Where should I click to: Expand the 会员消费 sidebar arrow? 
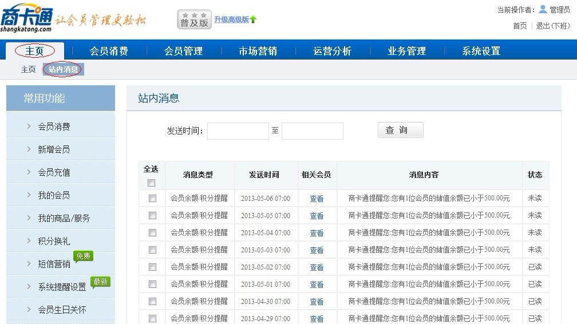[x=29, y=127]
